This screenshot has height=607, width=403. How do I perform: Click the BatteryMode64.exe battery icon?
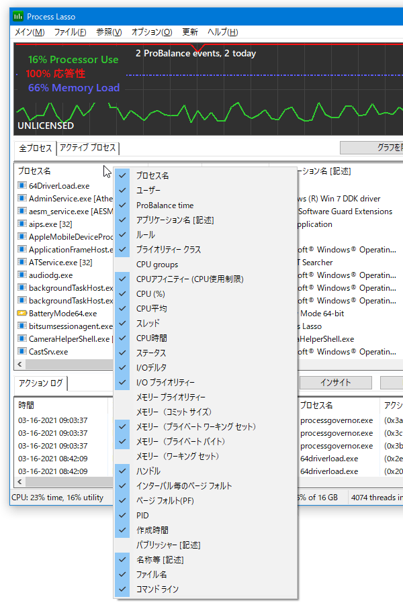[22, 314]
